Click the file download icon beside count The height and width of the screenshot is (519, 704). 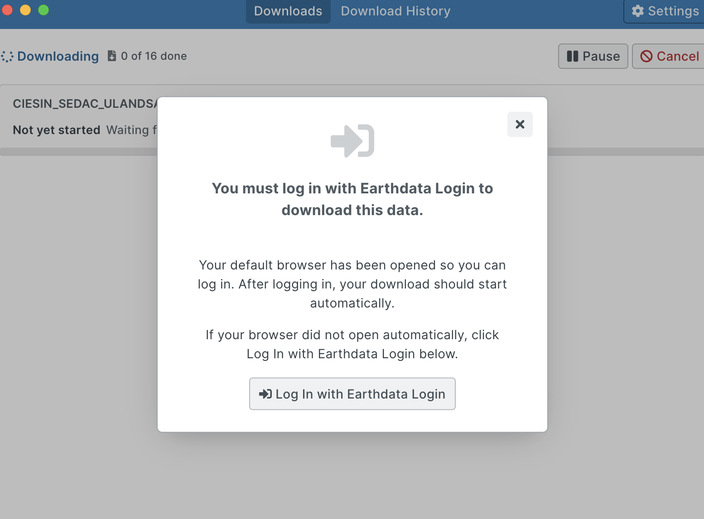coord(111,56)
